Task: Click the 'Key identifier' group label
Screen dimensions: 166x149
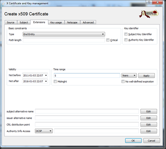Action: coord(131,28)
